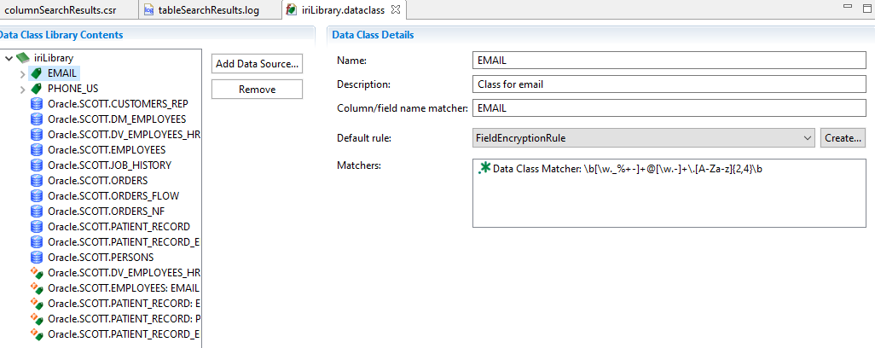The height and width of the screenshot is (348, 875).
Task: Click the Data Class Matcher asterisk icon
Action: [484, 168]
